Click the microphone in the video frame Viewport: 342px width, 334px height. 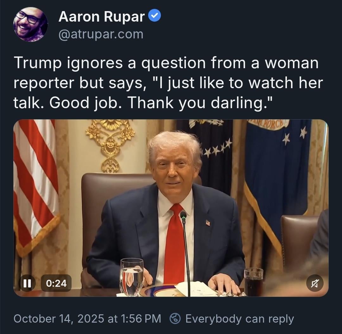coord(185,253)
